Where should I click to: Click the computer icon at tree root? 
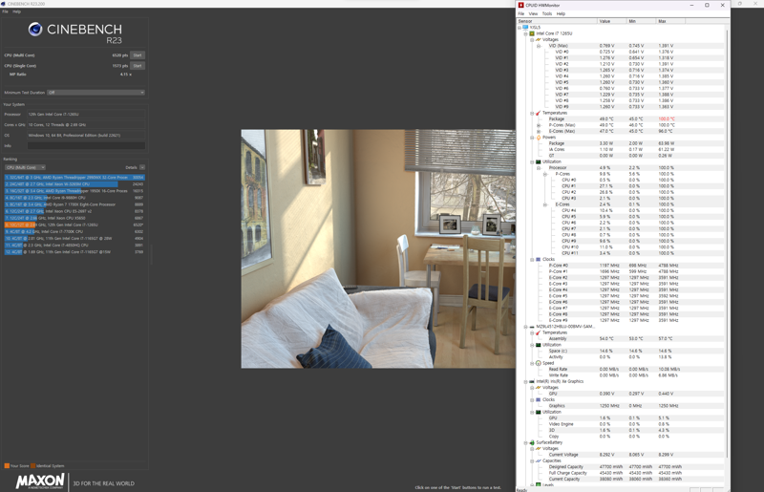tap(525, 28)
